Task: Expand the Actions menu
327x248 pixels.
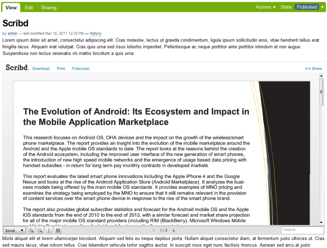Action: pyautogui.click(x=266, y=7)
